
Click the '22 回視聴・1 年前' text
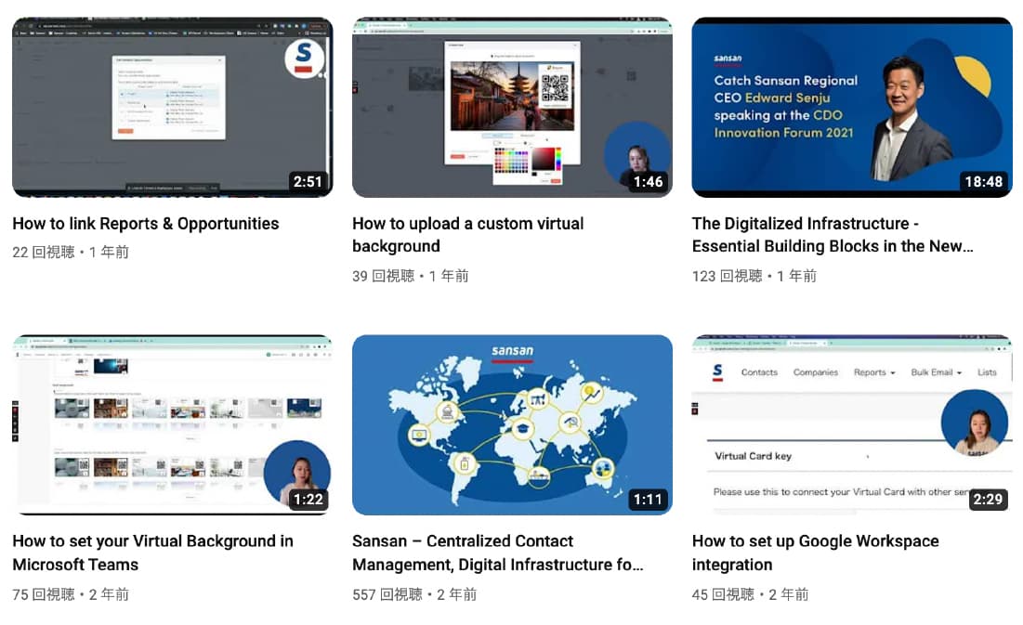pos(71,252)
